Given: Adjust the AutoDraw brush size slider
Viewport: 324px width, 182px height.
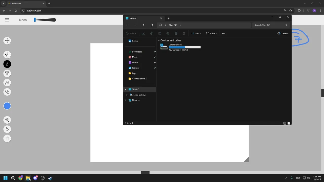Looking at the screenshot, I should coord(45,20).
